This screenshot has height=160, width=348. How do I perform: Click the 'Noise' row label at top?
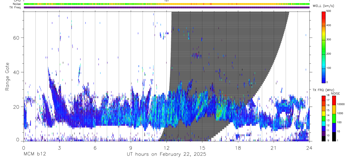click(x=17, y=4)
